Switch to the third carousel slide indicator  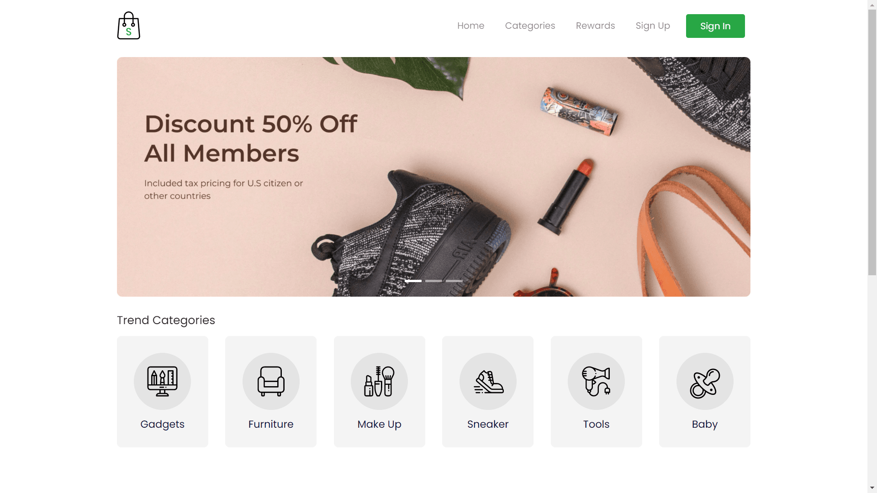point(454,281)
